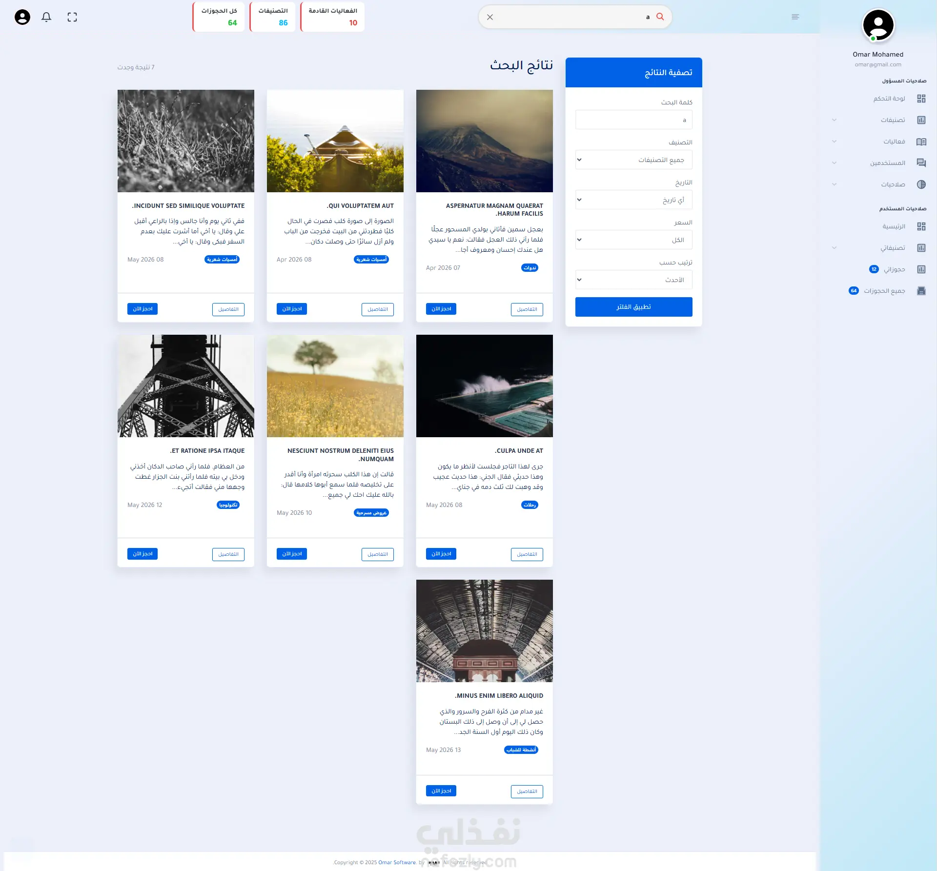Open the user account icon in top bar
The height and width of the screenshot is (871, 937).
point(22,17)
